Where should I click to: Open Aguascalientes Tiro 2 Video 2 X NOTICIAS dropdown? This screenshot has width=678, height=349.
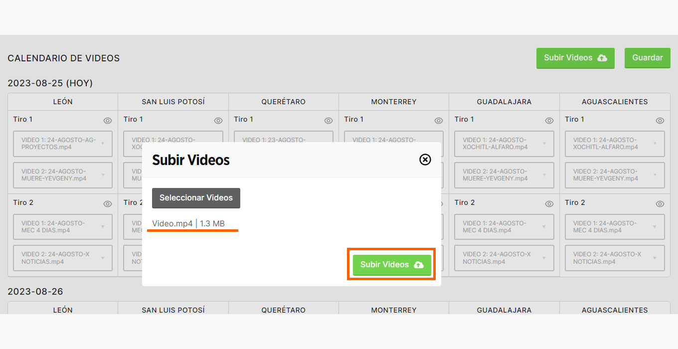615,258
